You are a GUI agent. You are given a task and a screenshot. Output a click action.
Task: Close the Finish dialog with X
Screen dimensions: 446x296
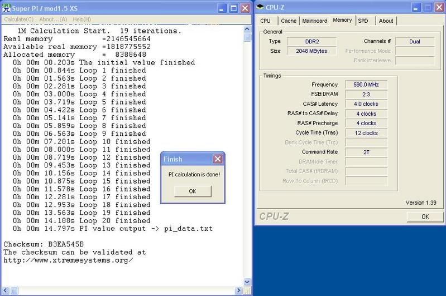[218, 159]
